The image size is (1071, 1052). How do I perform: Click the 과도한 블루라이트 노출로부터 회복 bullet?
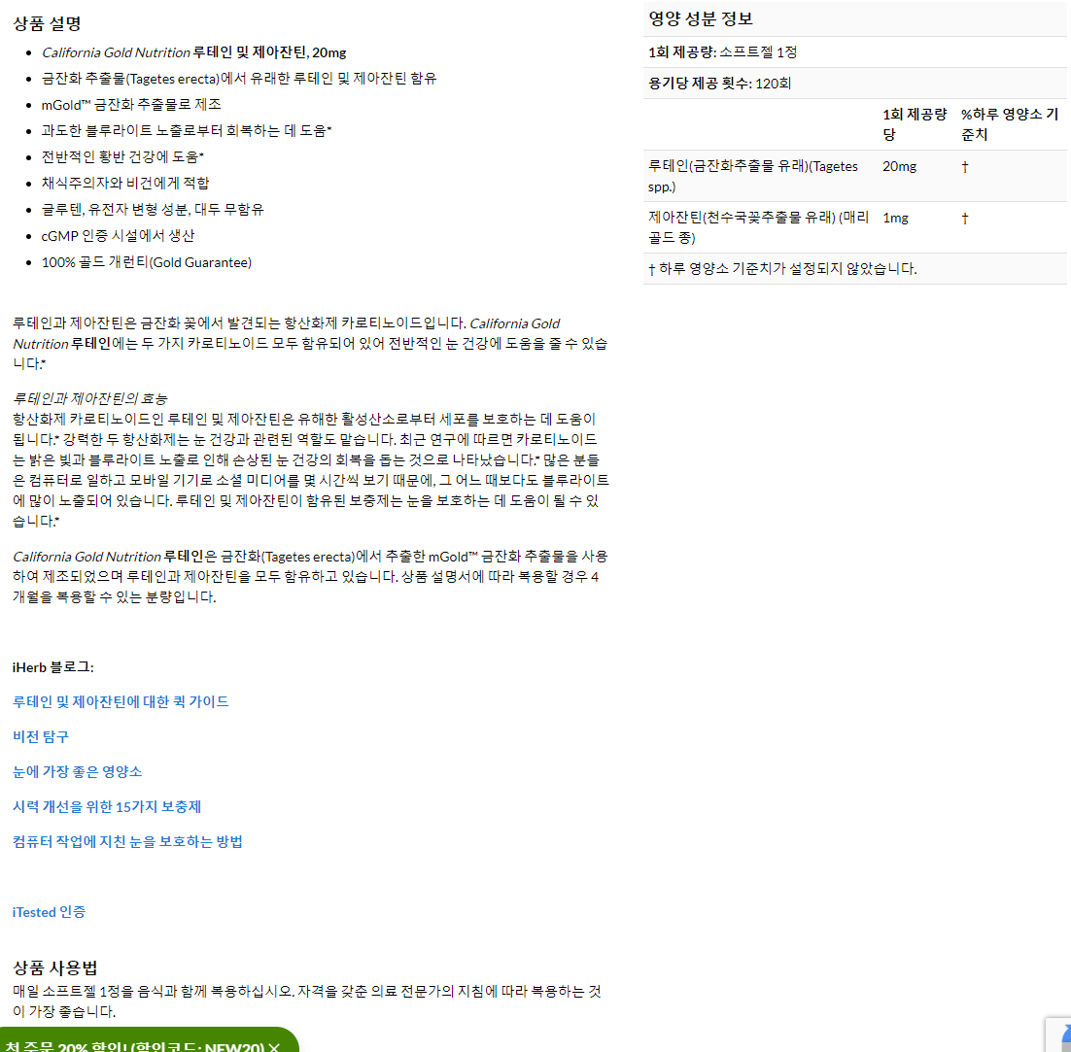187,130
